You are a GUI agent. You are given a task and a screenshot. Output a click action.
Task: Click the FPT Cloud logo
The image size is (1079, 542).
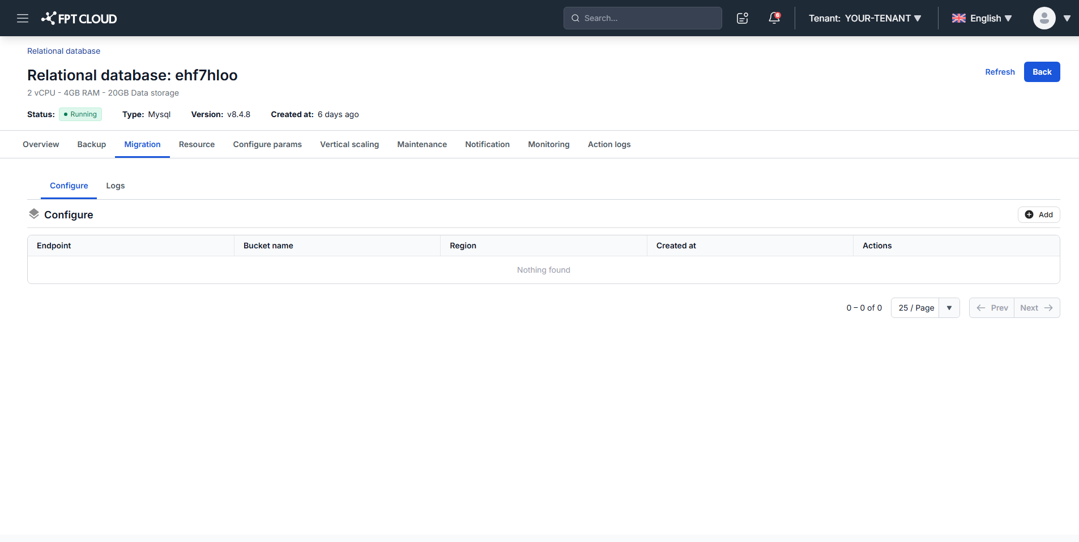79,18
